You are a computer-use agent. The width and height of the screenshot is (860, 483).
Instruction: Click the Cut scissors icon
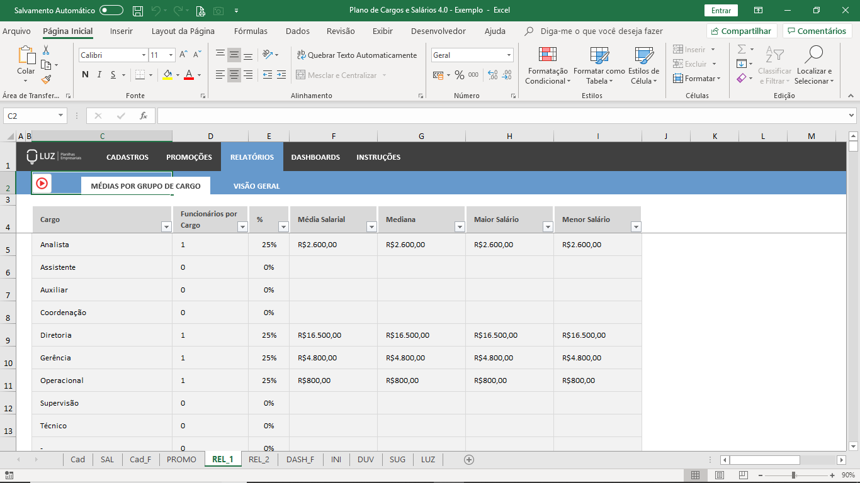(x=46, y=50)
